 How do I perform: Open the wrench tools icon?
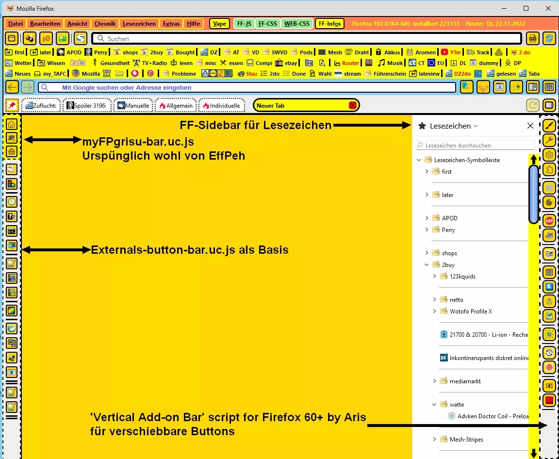549,140
